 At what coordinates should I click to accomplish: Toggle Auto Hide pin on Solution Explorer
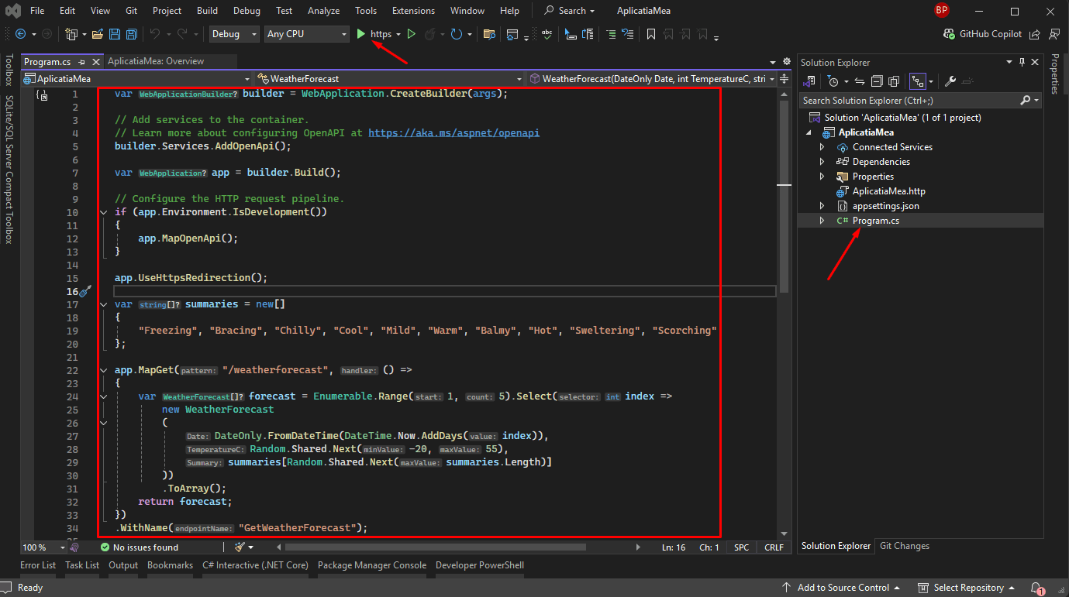pyautogui.click(x=1022, y=62)
